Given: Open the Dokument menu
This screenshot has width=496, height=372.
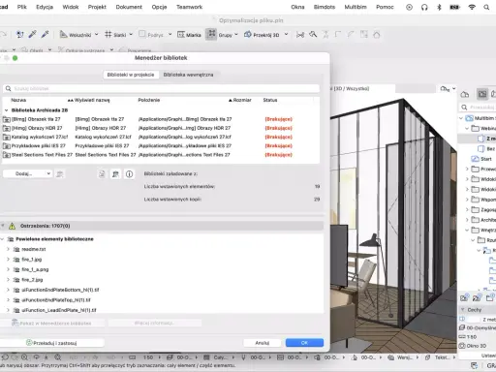Looking at the screenshot, I should (x=129, y=7).
